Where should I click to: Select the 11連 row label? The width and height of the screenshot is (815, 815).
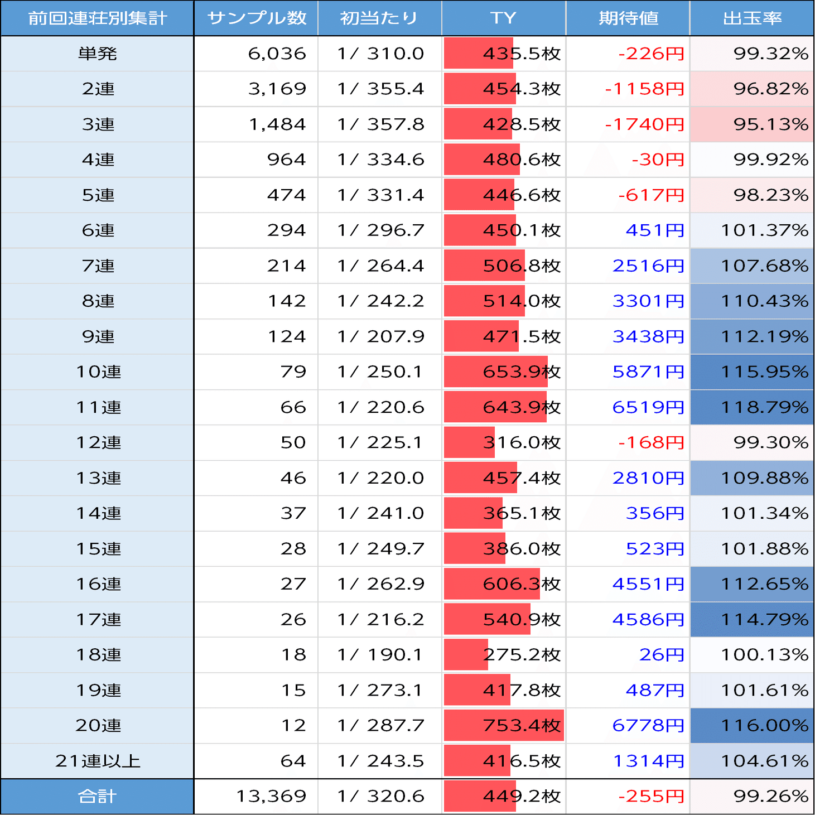97,407
